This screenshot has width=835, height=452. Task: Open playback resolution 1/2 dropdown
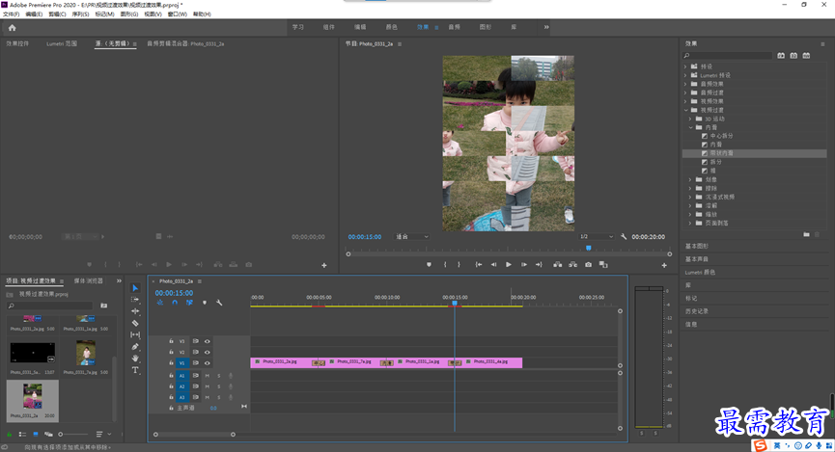596,237
